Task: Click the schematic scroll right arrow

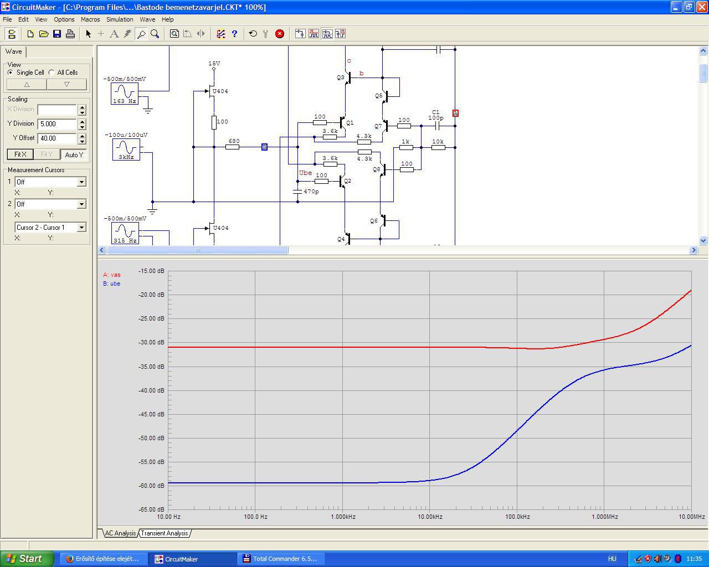Action: point(693,250)
